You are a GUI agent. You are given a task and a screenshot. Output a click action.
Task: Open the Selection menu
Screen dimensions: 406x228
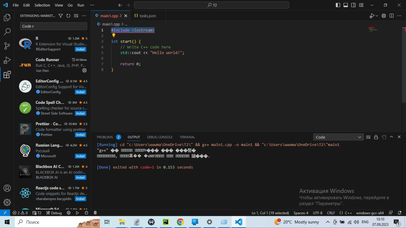coord(42,5)
